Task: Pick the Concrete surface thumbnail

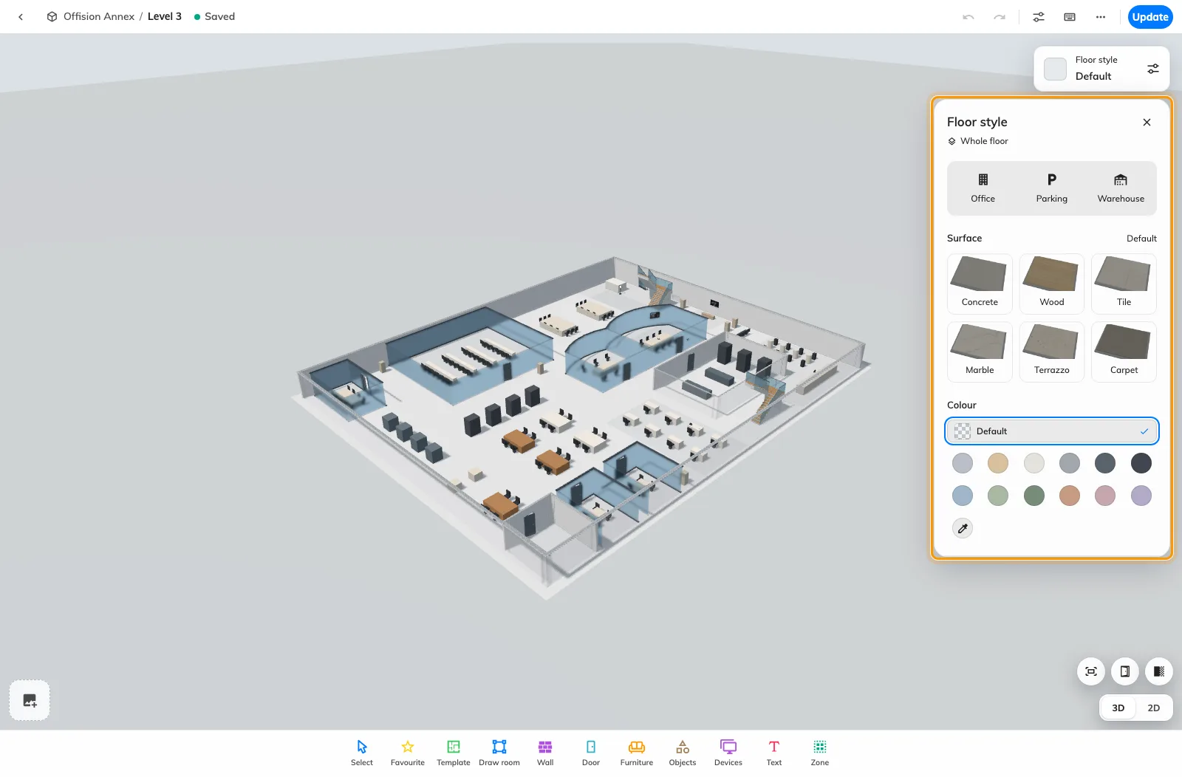Action: (x=980, y=284)
